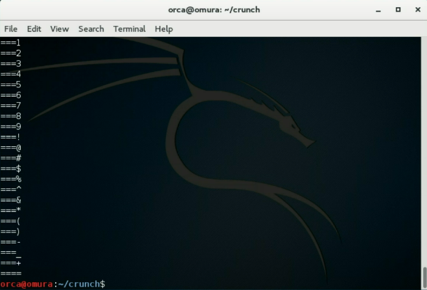Maximize the terminal window
Image resolution: width=427 pixels, height=290 pixels.
(398, 10)
